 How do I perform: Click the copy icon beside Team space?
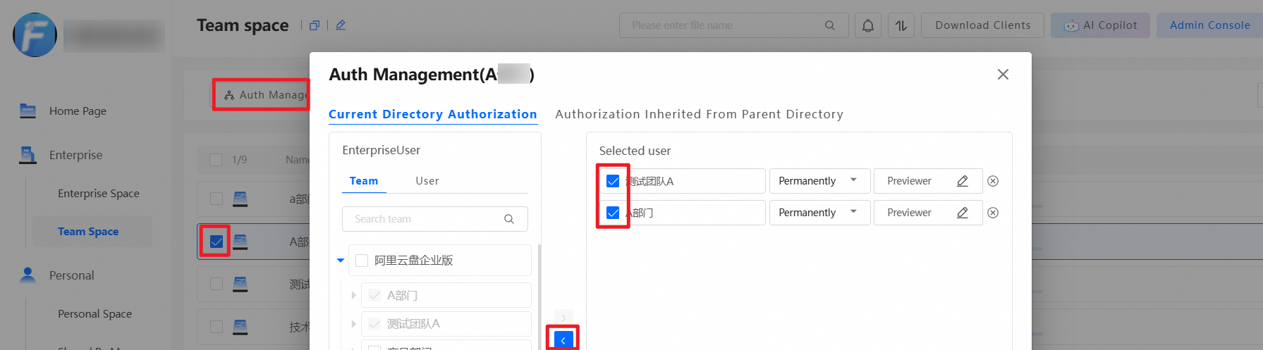[x=315, y=25]
